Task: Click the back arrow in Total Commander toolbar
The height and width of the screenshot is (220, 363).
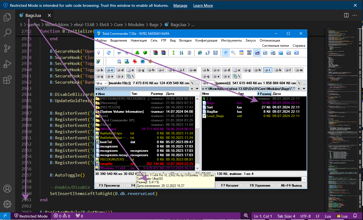Action: tap(119, 53)
